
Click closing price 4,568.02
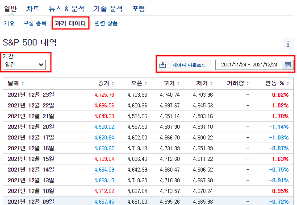pyautogui.click(x=104, y=127)
